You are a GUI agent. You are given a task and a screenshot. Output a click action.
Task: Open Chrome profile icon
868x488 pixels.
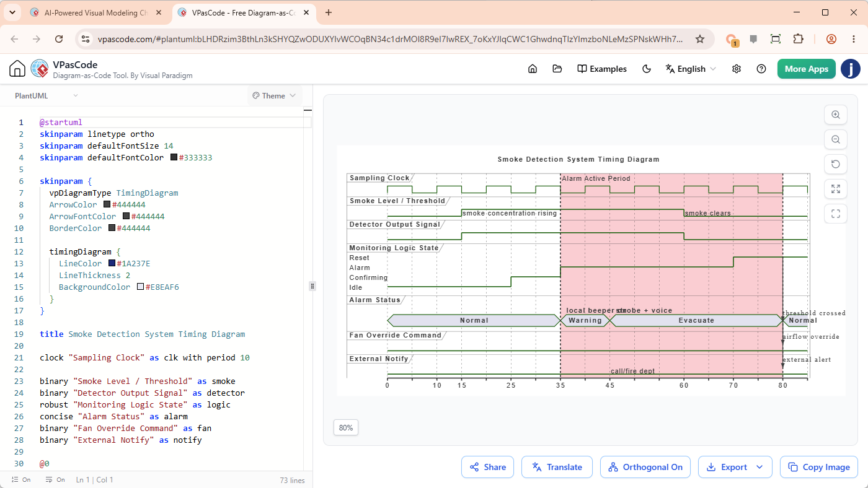[831, 39]
